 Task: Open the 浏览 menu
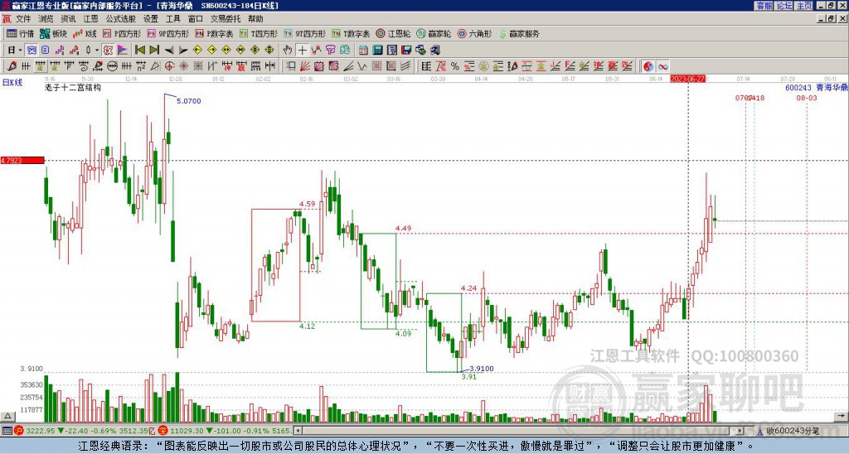coord(46,19)
